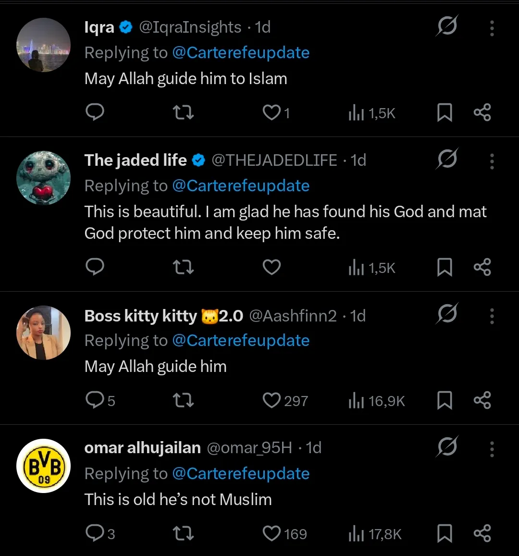The width and height of the screenshot is (519, 556).
Task: Share omar alhujailan's tweet
Action: point(482,533)
